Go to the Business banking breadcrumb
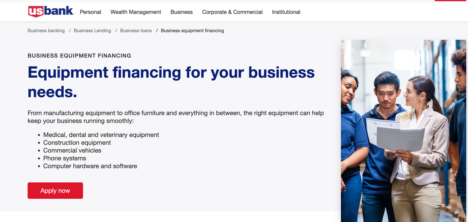The width and height of the screenshot is (468, 222). 46,30
